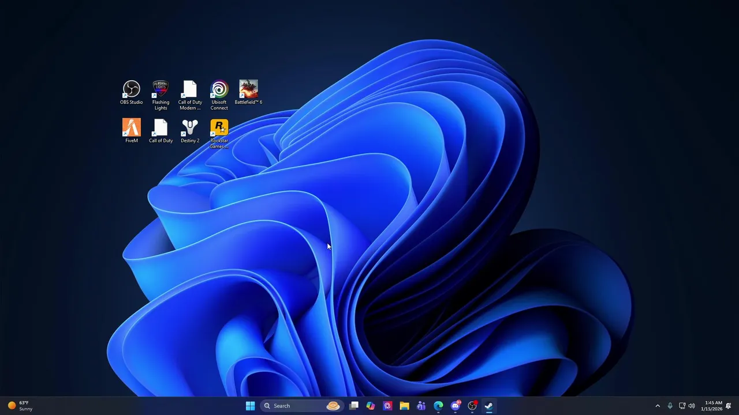This screenshot has height=415, width=739.
Task: Select the Rockstar Games desktop shortcut
Action: coord(219,134)
